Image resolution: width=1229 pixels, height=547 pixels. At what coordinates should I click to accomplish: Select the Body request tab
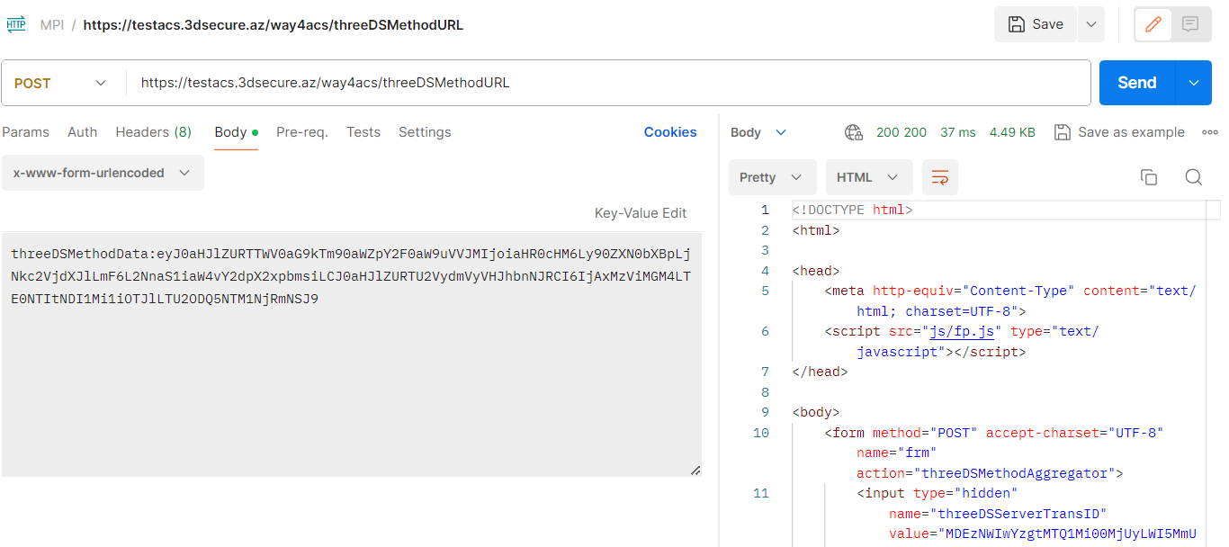[236, 132]
